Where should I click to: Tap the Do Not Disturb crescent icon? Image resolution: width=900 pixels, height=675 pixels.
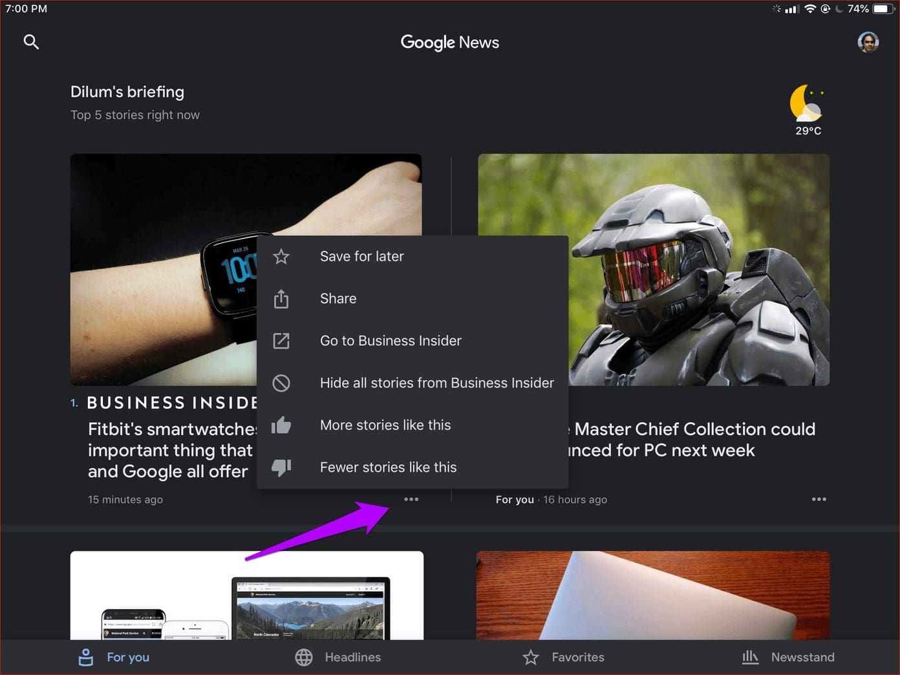839,9
